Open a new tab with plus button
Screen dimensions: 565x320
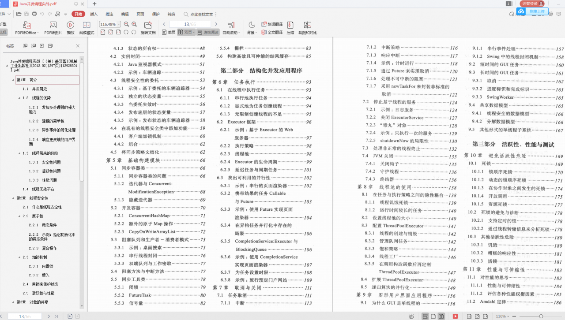point(94,4)
